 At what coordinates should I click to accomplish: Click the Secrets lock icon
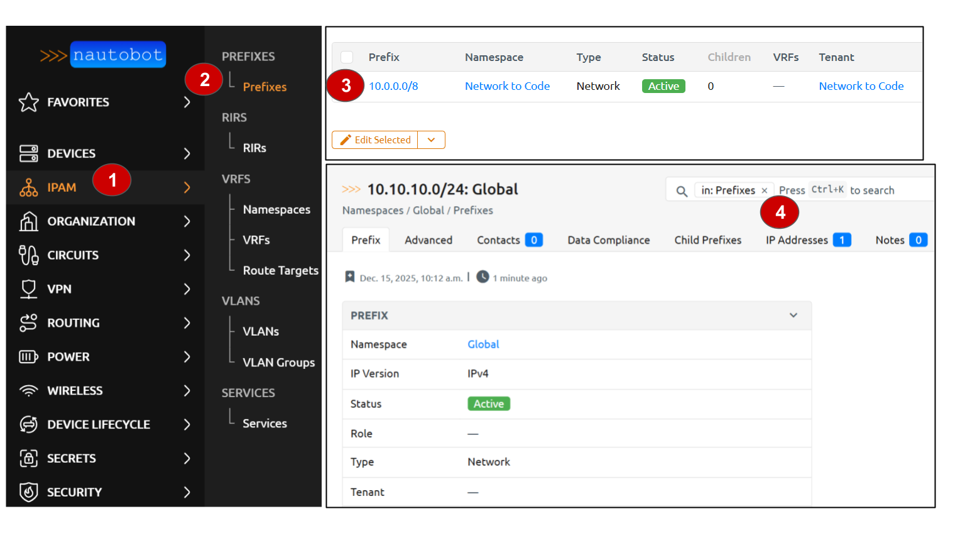click(x=29, y=458)
